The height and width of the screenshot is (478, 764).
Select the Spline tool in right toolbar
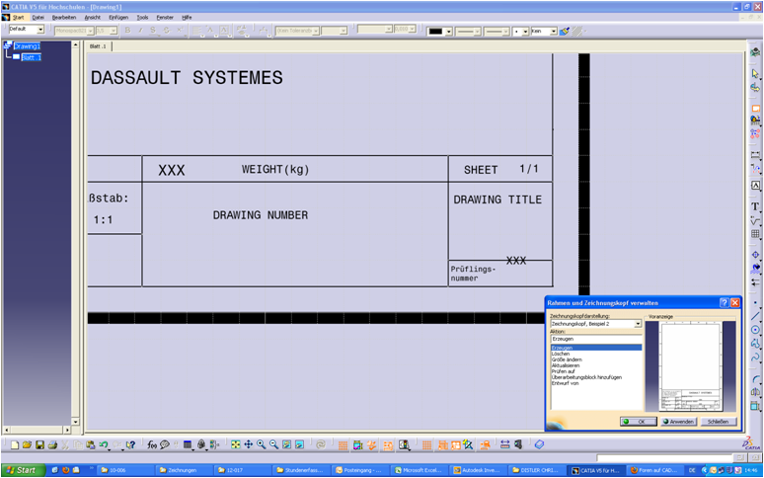tap(755, 358)
